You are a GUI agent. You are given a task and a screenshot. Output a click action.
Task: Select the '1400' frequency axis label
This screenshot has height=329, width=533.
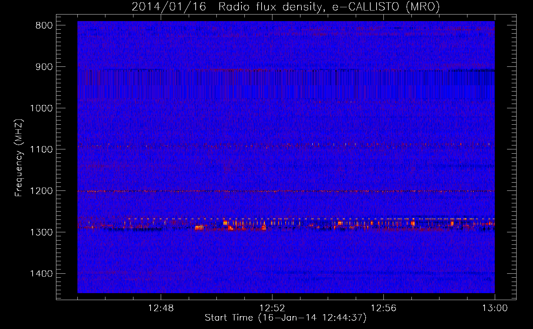[x=41, y=274]
